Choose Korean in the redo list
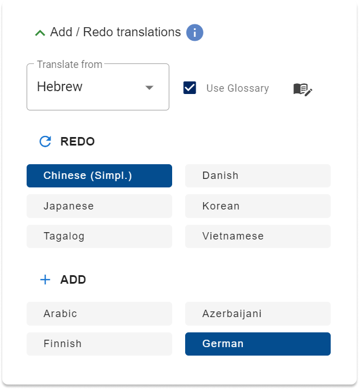The height and width of the screenshot is (389, 359). click(x=258, y=206)
